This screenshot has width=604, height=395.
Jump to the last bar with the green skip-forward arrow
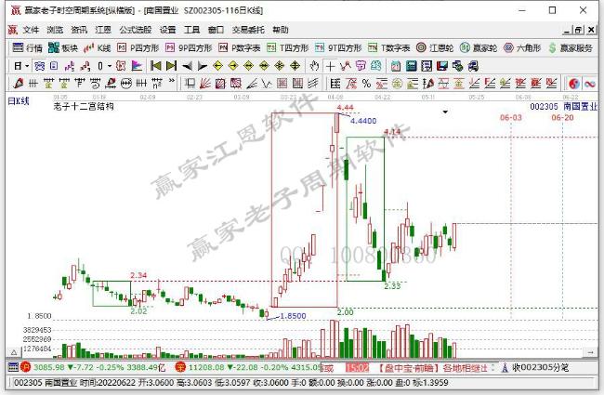point(171,66)
